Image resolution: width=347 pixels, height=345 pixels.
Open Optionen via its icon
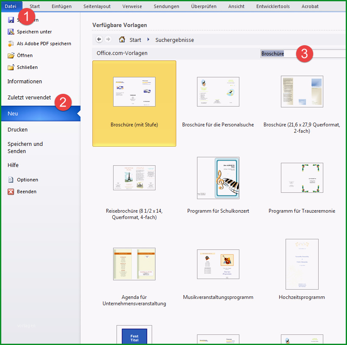[x=11, y=180]
